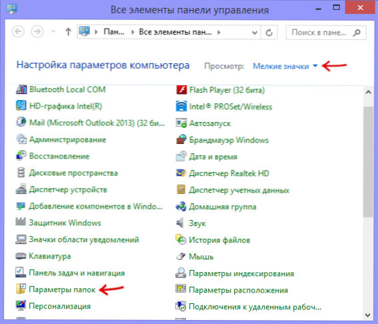This screenshot has height=324, width=378.
Task: Click the Пан... breadcrumb segment
Action: coord(114,32)
